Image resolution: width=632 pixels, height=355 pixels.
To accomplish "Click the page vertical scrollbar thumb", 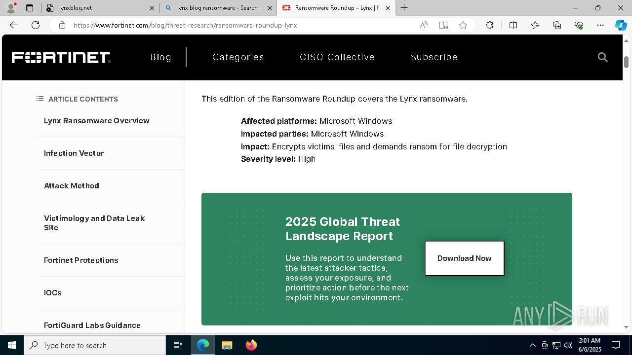I will (627, 62).
